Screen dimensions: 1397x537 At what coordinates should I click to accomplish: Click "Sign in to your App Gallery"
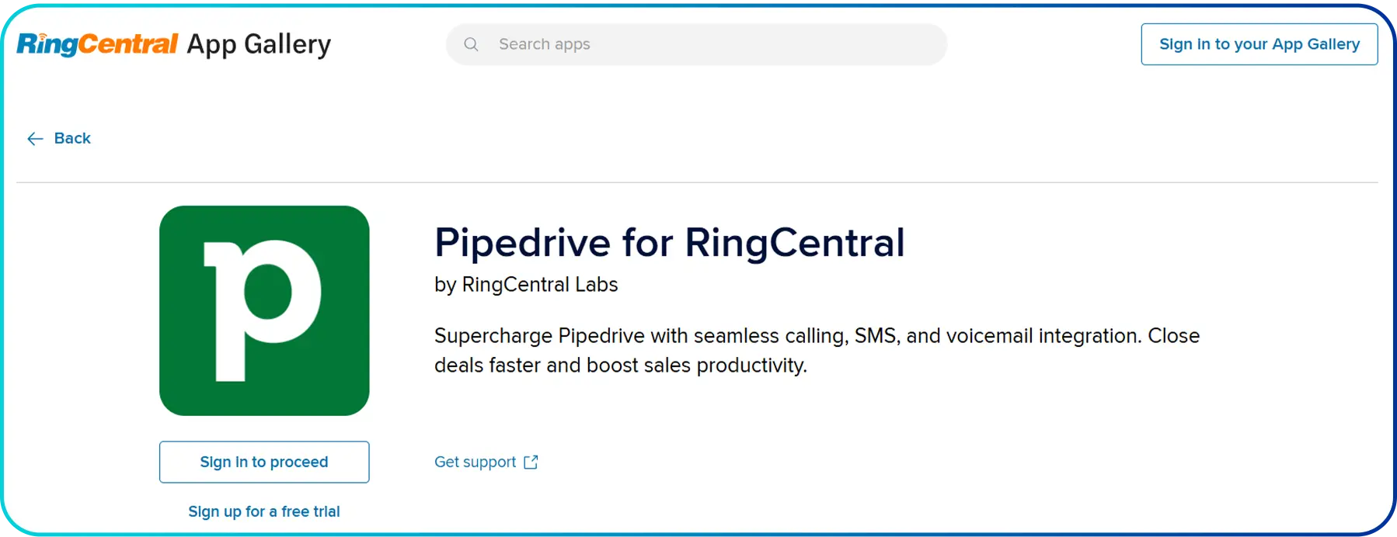pos(1259,44)
